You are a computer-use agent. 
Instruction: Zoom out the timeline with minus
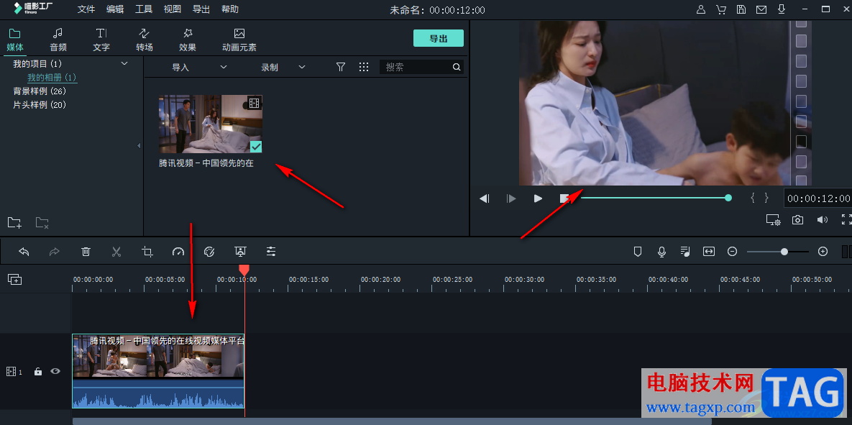pyautogui.click(x=733, y=251)
